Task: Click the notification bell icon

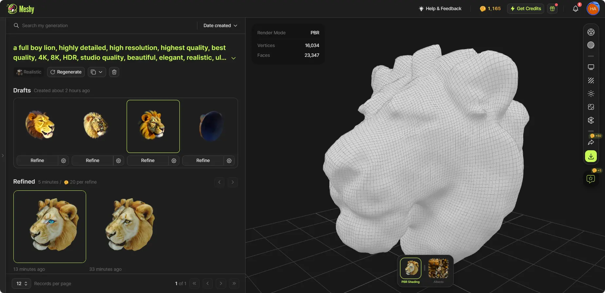Action: (x=575, y=9)
